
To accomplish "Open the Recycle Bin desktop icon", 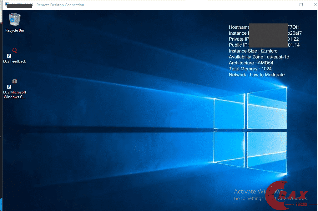I will click(x=15, y=20).
